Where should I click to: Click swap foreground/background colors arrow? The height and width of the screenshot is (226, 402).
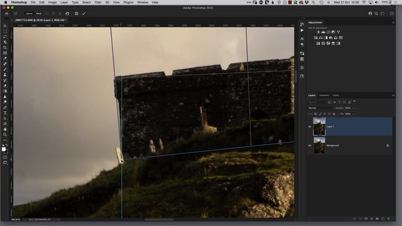tap(7, 145)
